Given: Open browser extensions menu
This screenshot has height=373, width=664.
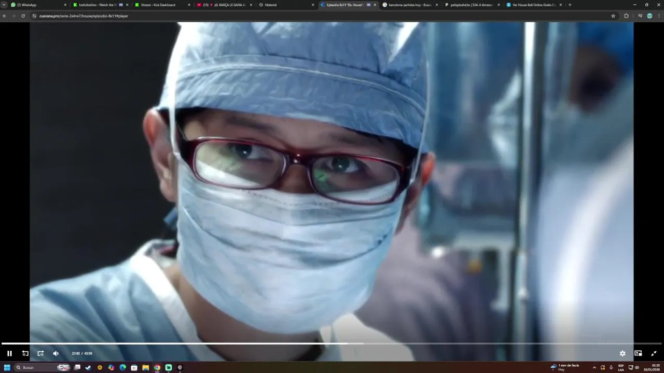Looking at the screenshot, I should coord(626,16).
